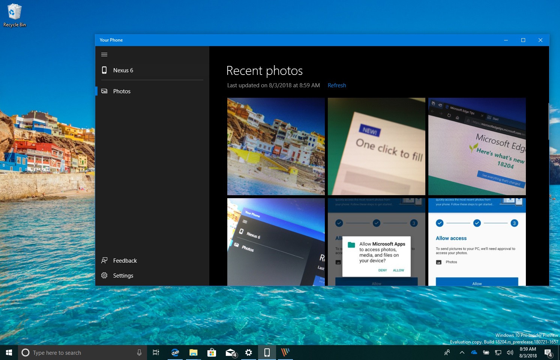Open the seaside village photo thumbnail
Viewport: 560px width, 360px height.
pyautogui.click(x=276, y=146)
